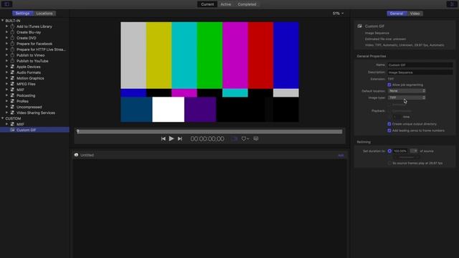Image resolution: width=459 pixels, height=258 pixels.
Task: Toggle Add leading zeros to frame numbers
Action: pos(389,130)
